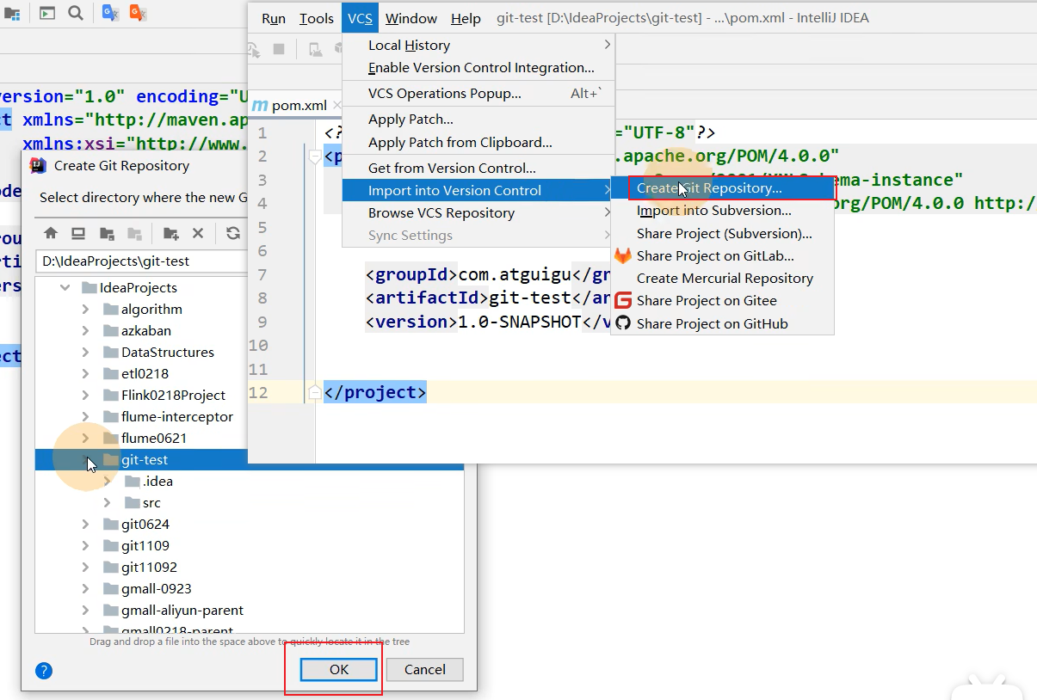Expand the etl0218 folder node
Screen dimensions: 1037x700
(x=85, y=374)
